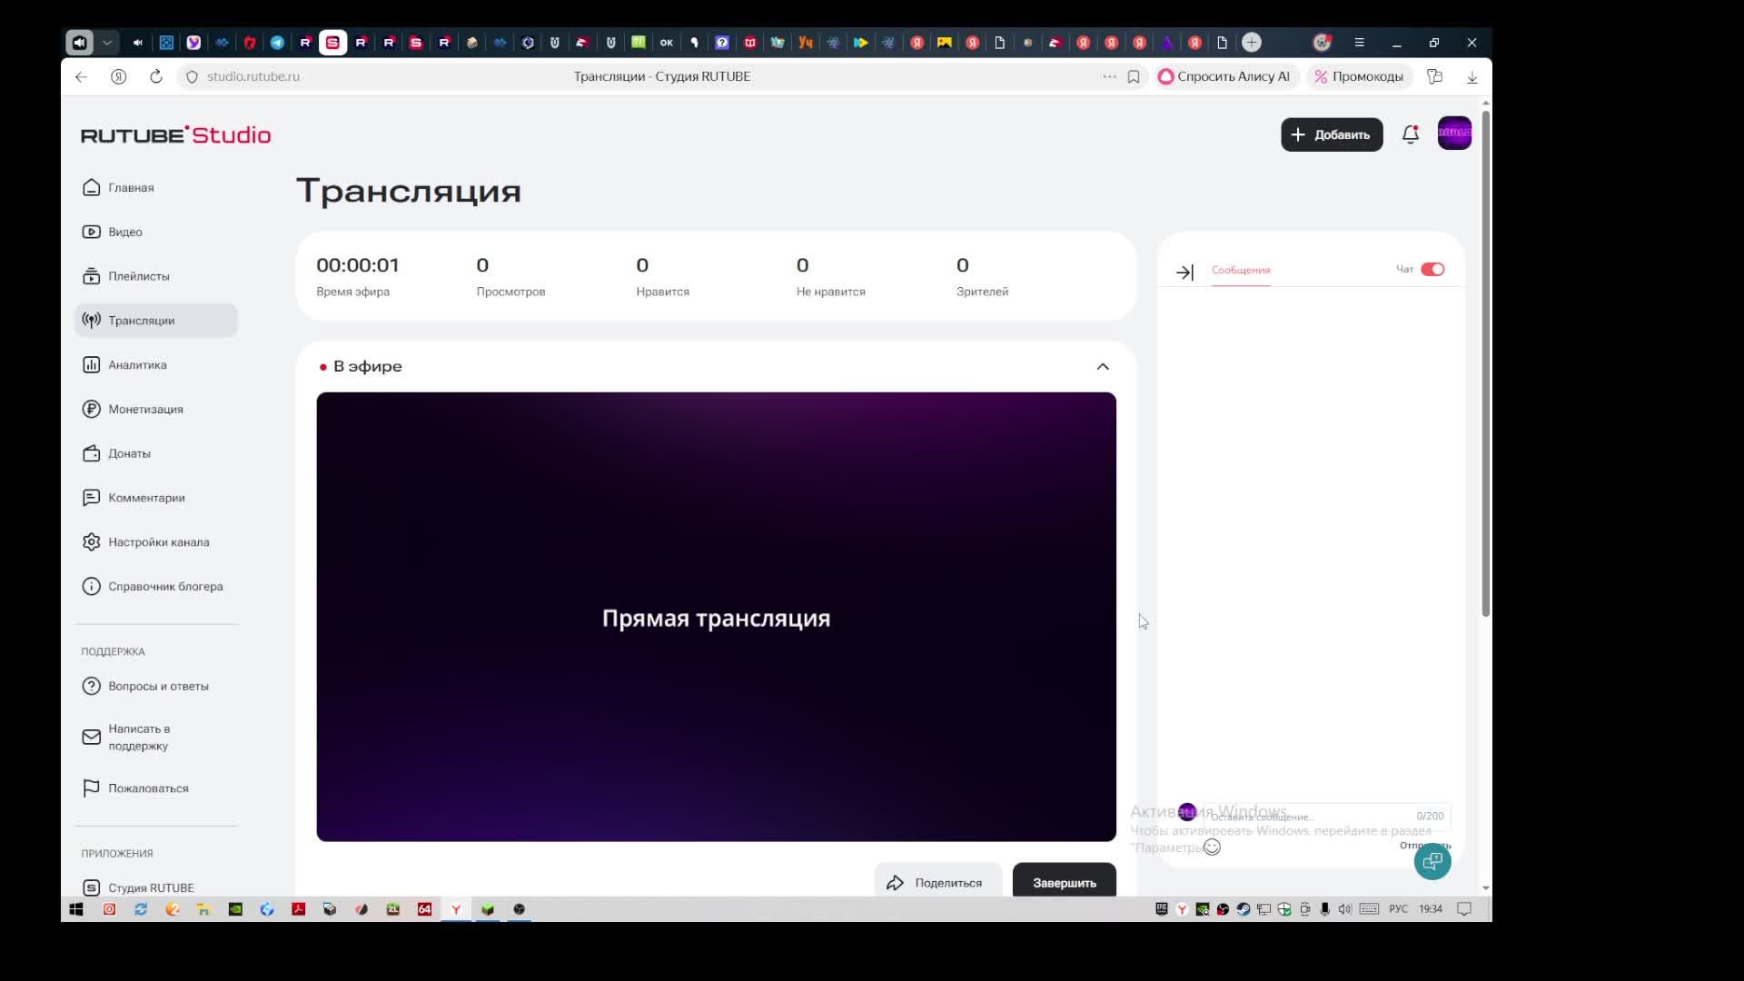Image resolution: width=1744 pixels, height=981 pixels.
Task: Bookmark the page via the address bar icon
Action: coord(1134,77)
